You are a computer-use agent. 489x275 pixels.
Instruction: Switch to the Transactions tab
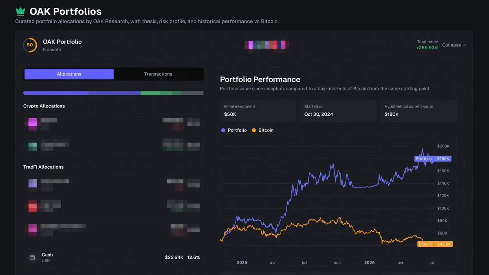tap(158, 74)
